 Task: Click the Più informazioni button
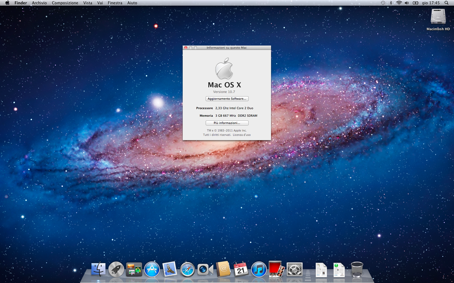[x=227, y=123]
